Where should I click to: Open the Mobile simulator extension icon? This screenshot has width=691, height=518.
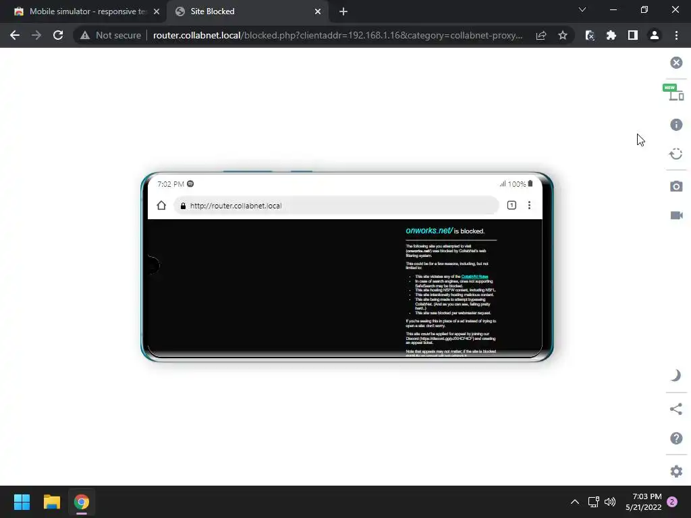point(590,35)
